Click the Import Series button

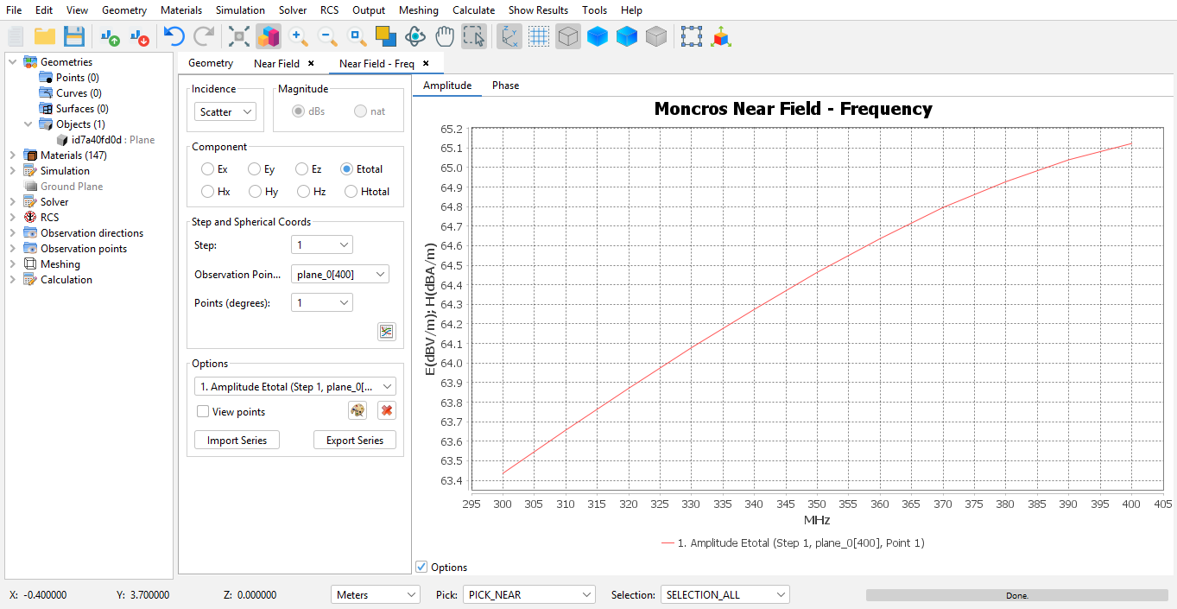pos(237,441)
